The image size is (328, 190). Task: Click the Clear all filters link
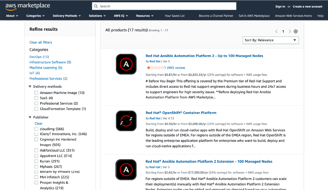[x=40, y=42]
